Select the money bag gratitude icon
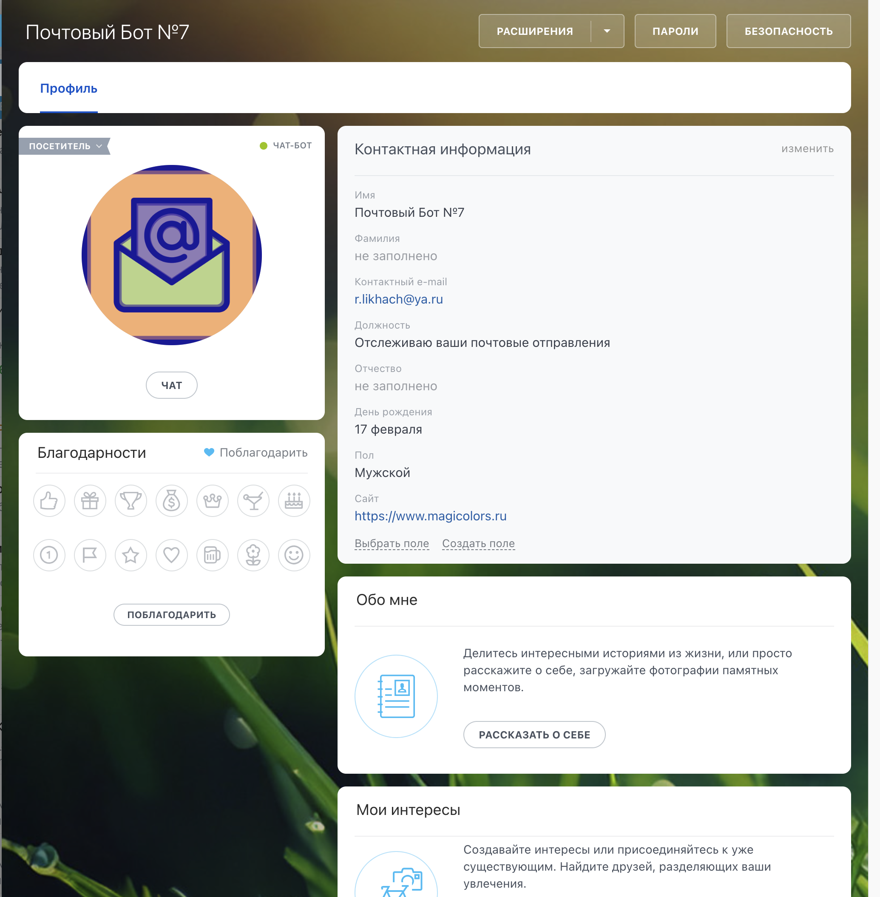Screen dimensions: 880x897 171,500
